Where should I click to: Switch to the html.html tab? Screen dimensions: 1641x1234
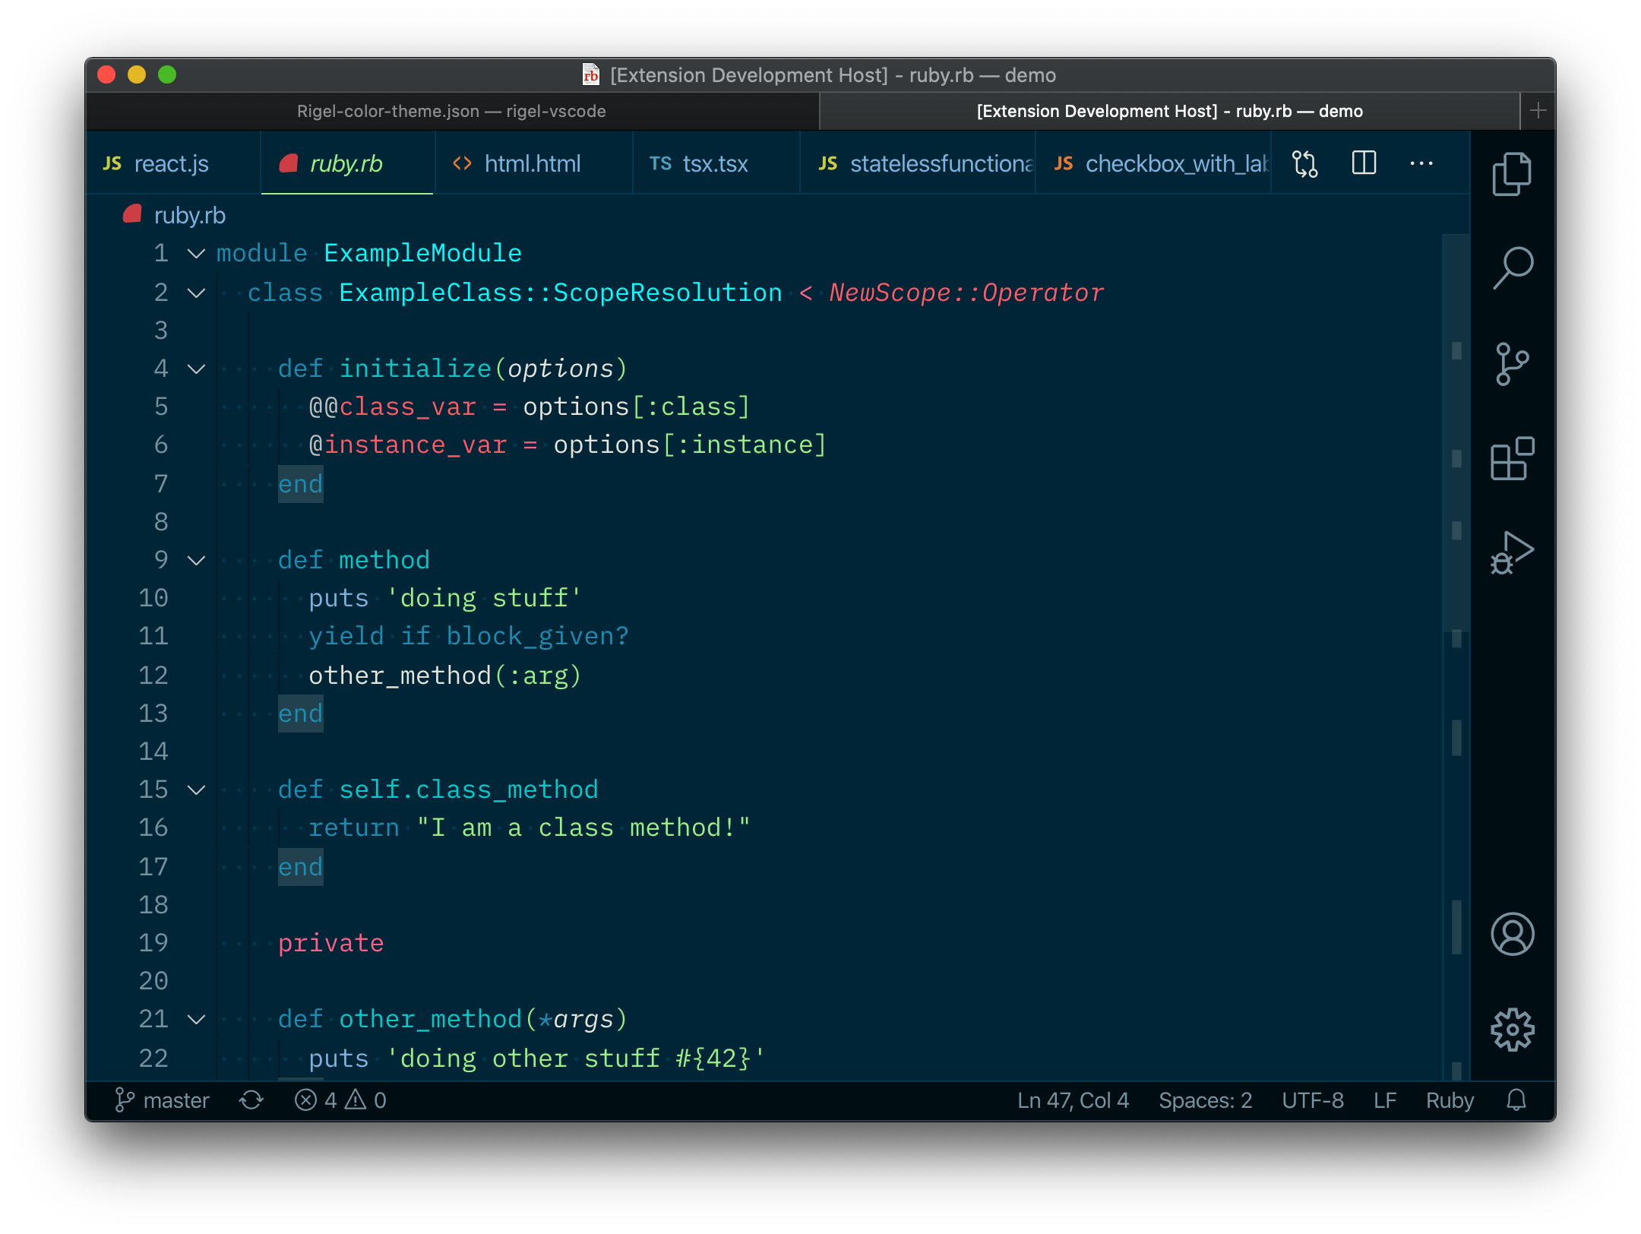coord(532,163)
